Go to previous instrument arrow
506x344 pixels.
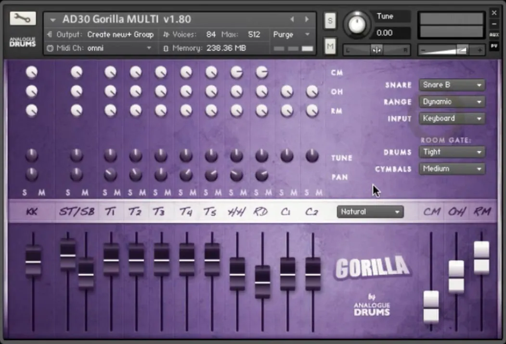[x=292, y=19]
